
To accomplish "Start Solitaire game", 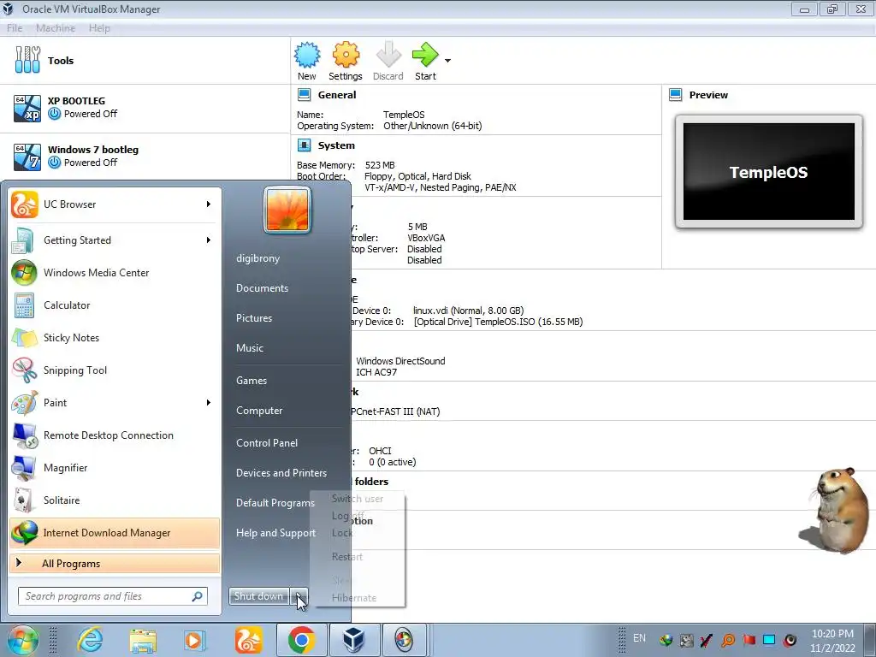I will click(115, 500).
